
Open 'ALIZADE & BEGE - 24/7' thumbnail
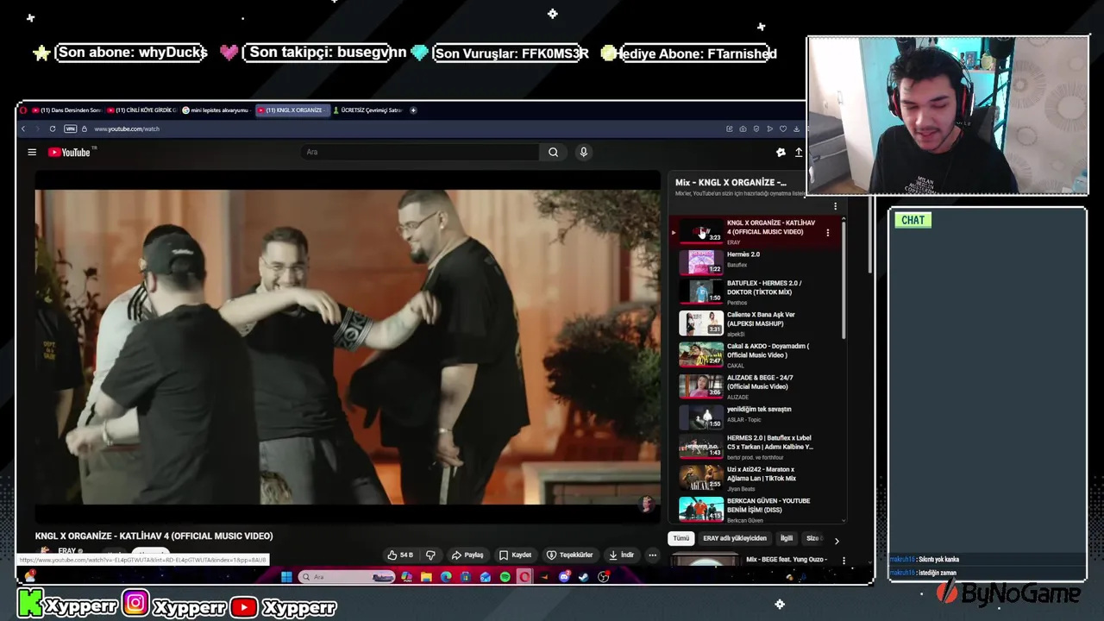[x=701, y=386]
